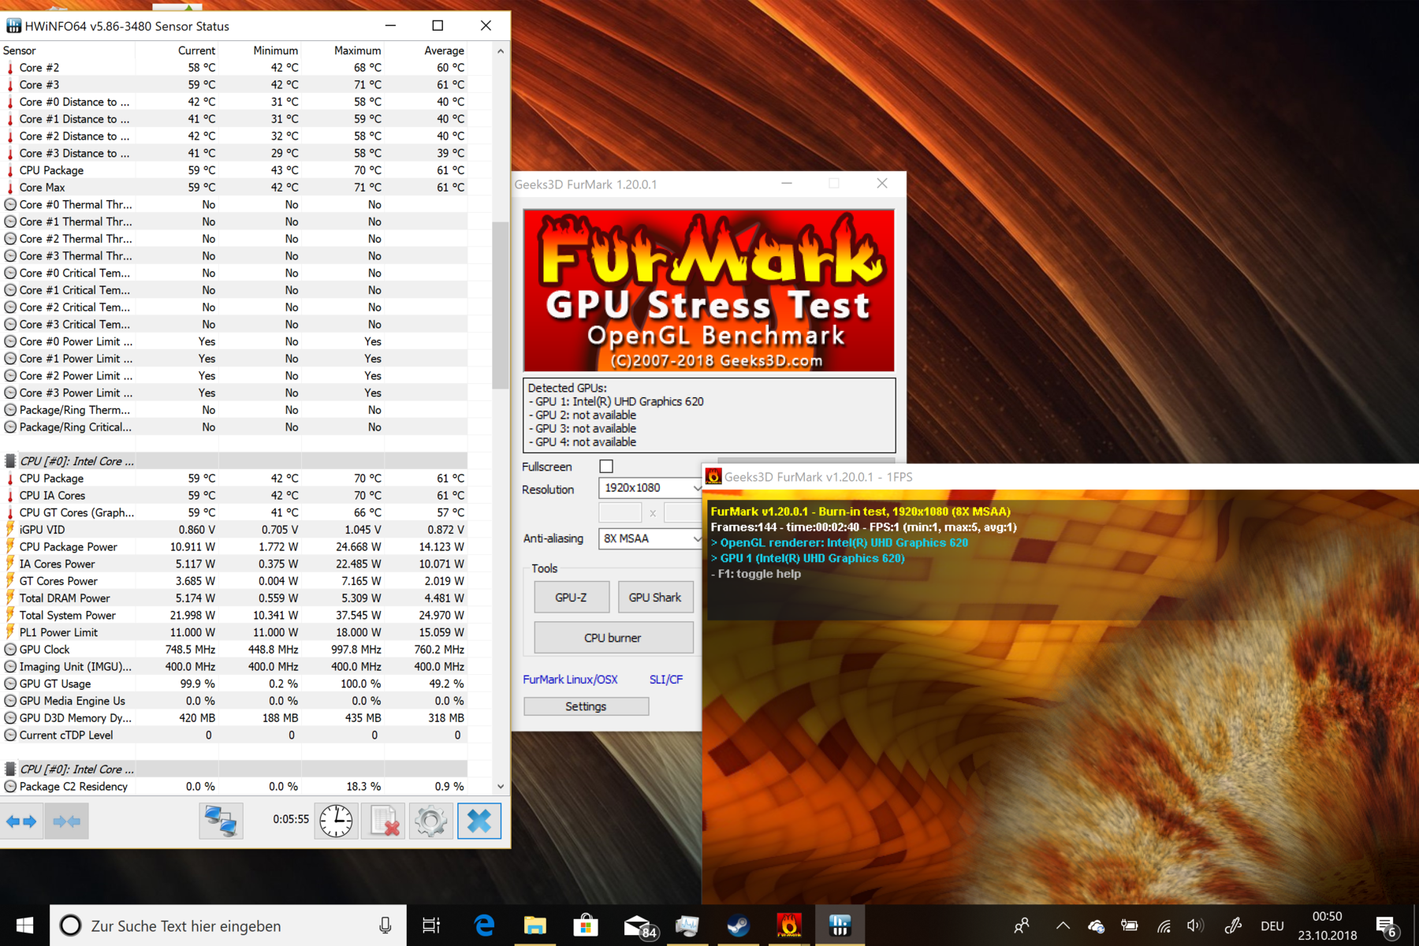Screen dimensions: 1419x946
Task: Open Windows Start menu
Action: (x=24, y=926)
